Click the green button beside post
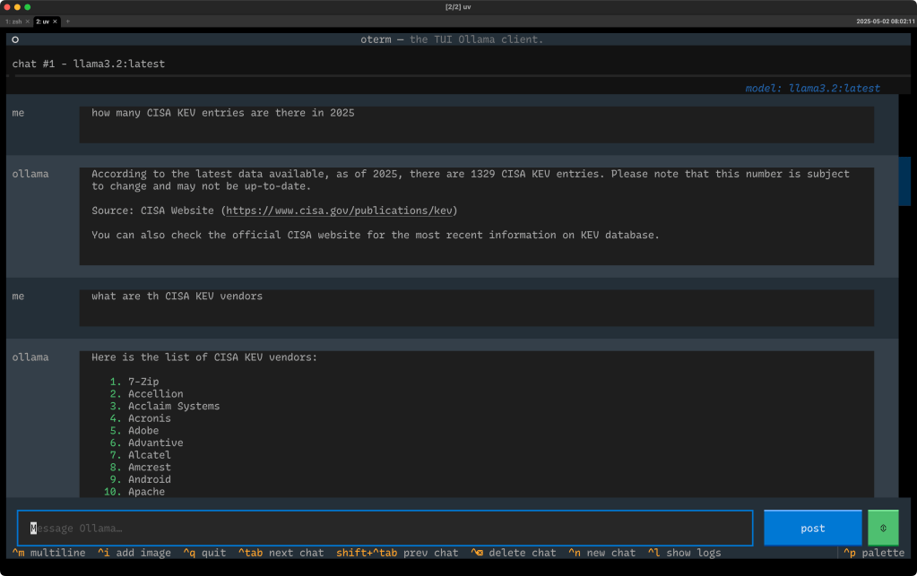The width and height of the screenshot is (917, 576). point(882,528)
